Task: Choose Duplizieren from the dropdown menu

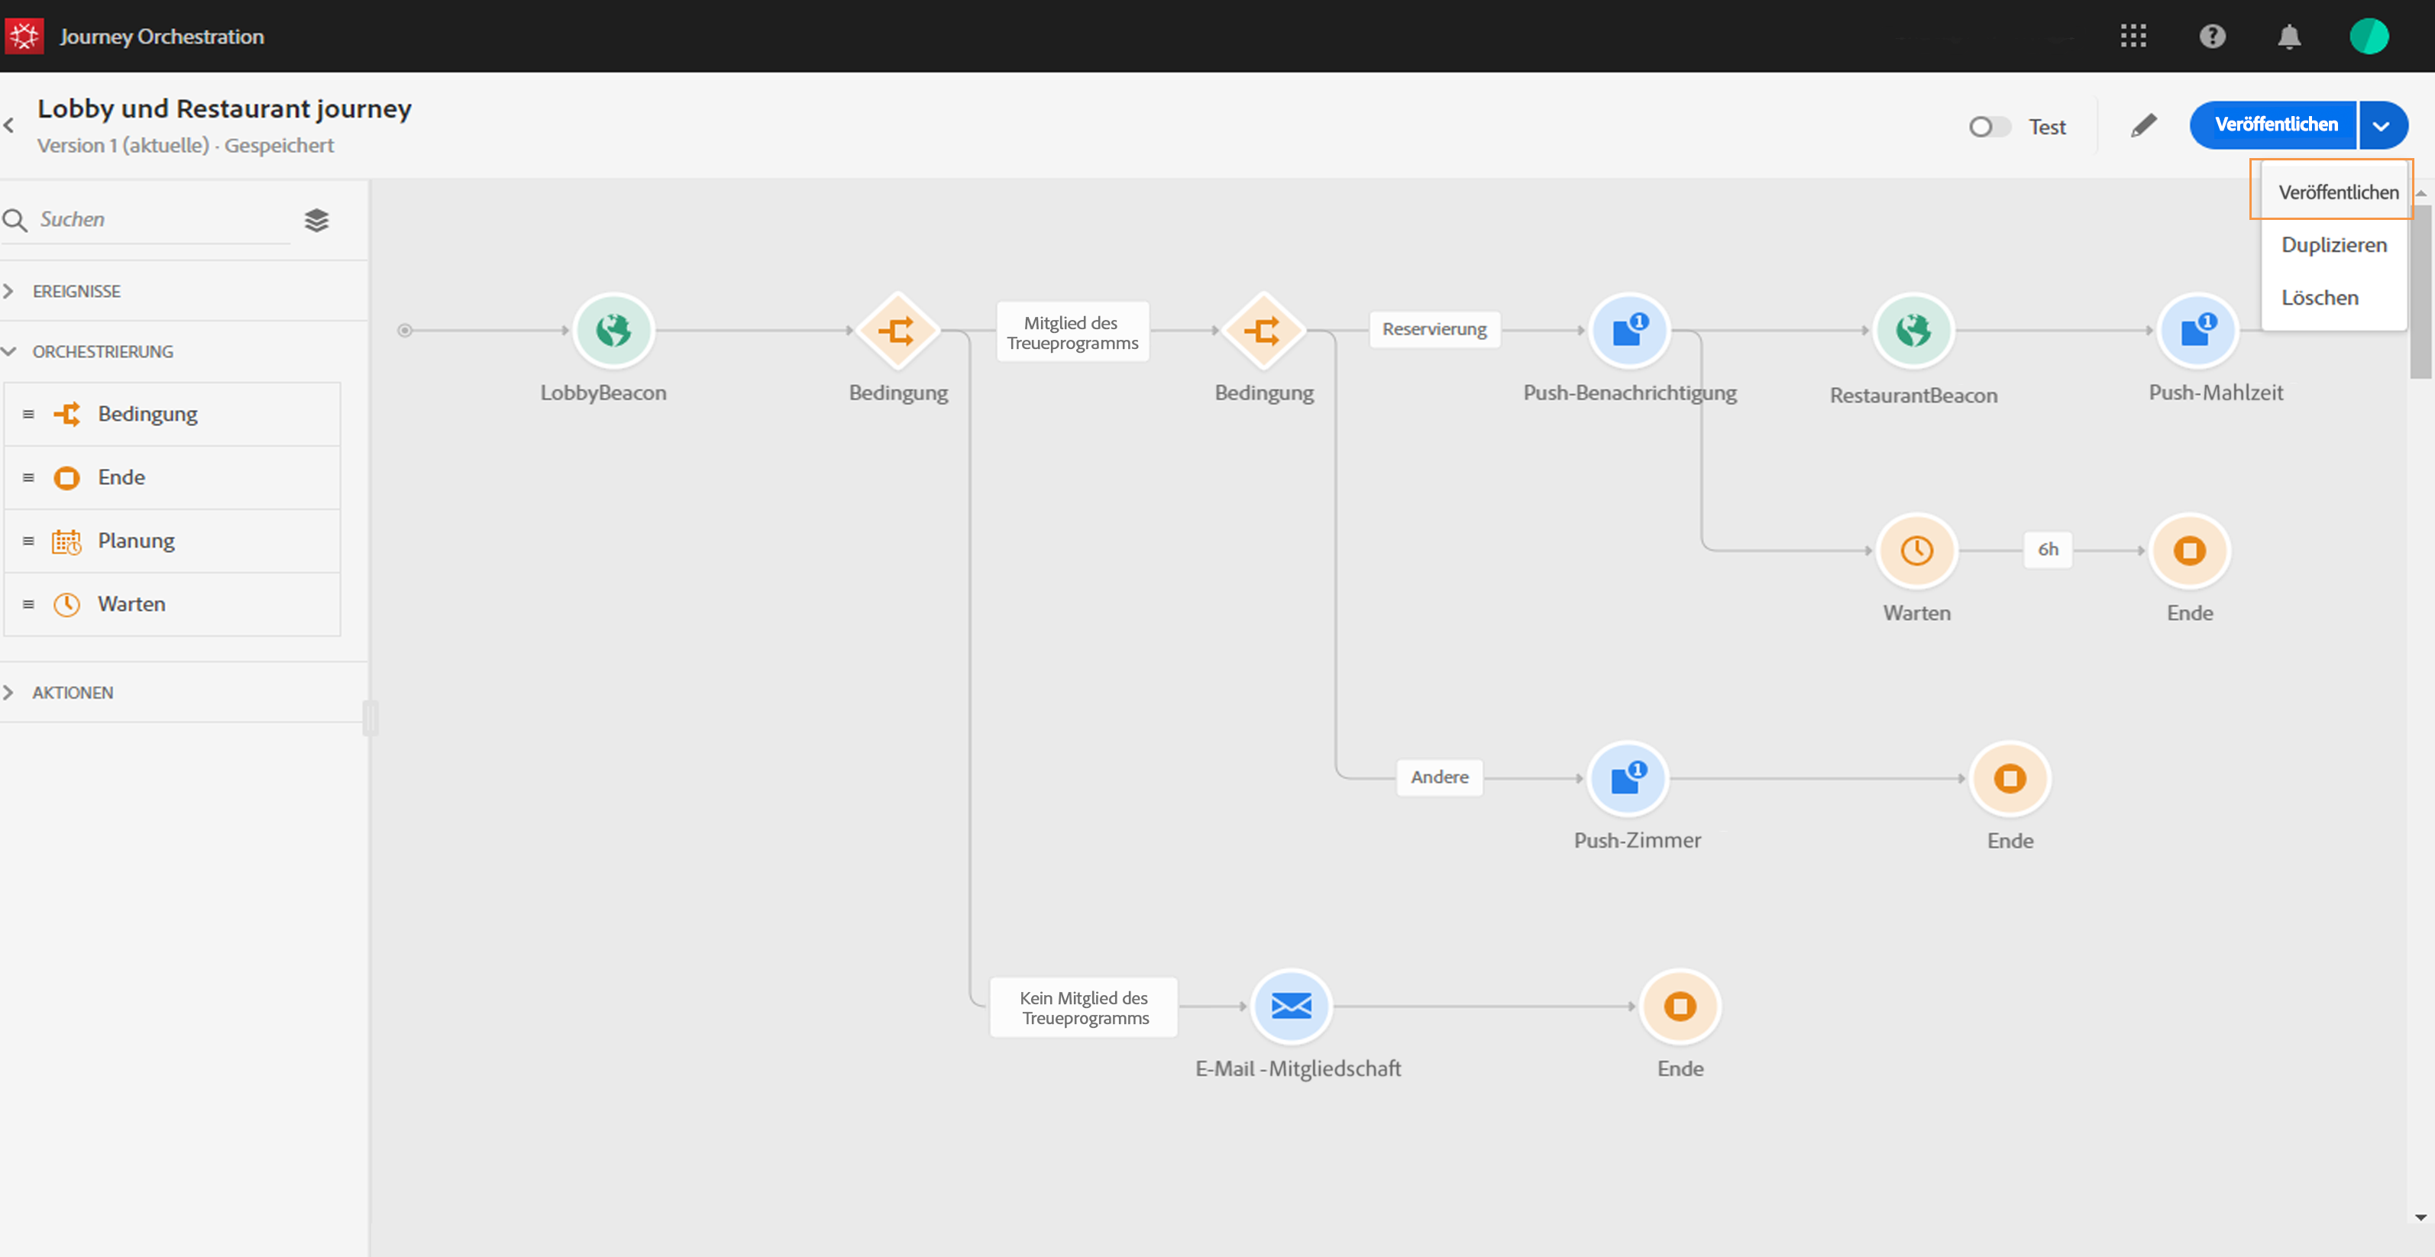Action: [2334, 245]
